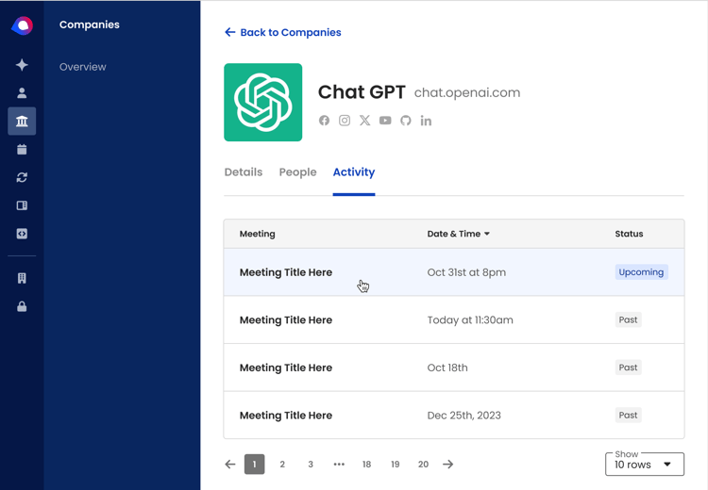Open Chat GPT's Instagram icon

coord(345,121)
